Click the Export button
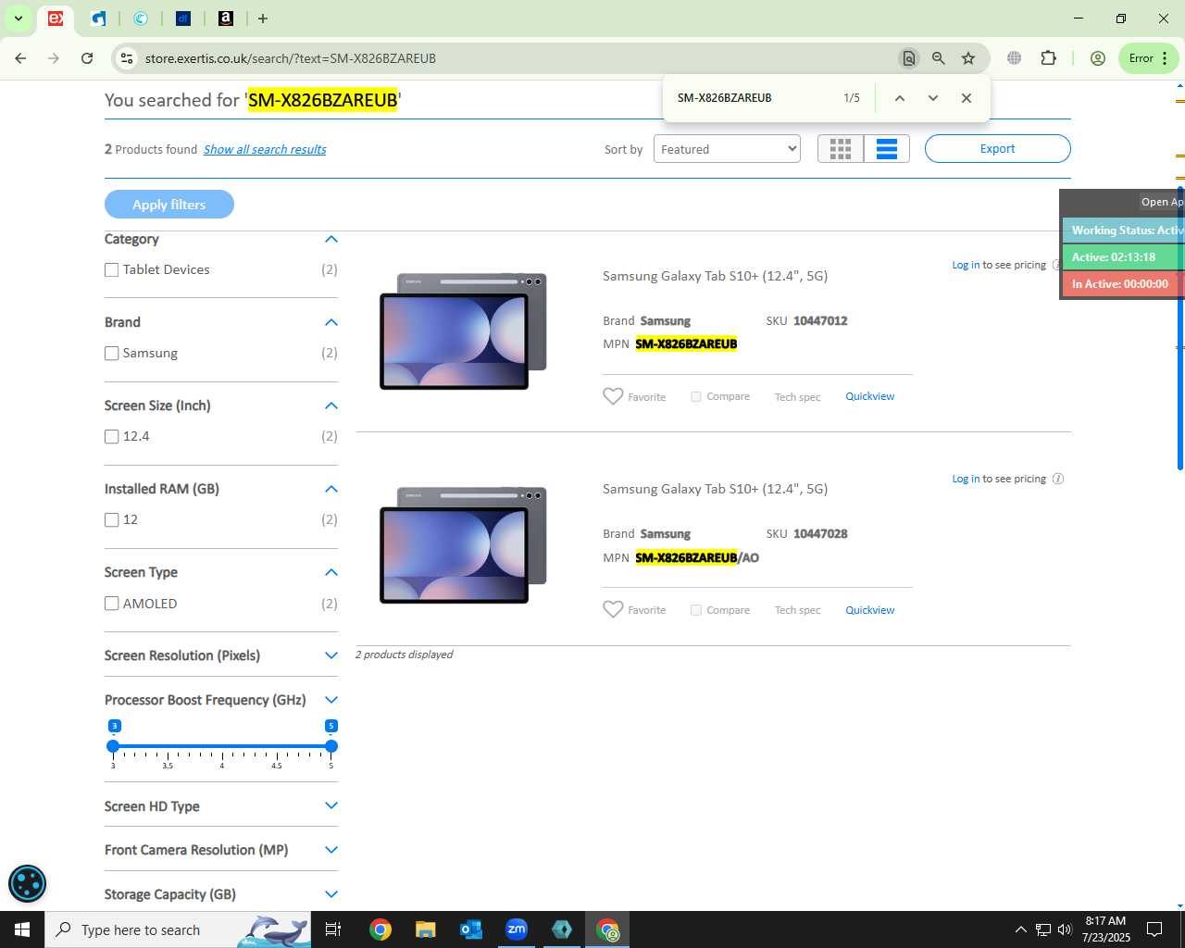The width and height of the screenshot is (1185, 948). pos(998,149)
